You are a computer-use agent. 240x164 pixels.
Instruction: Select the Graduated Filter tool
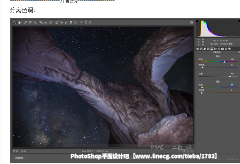click(x=71, y=22)
